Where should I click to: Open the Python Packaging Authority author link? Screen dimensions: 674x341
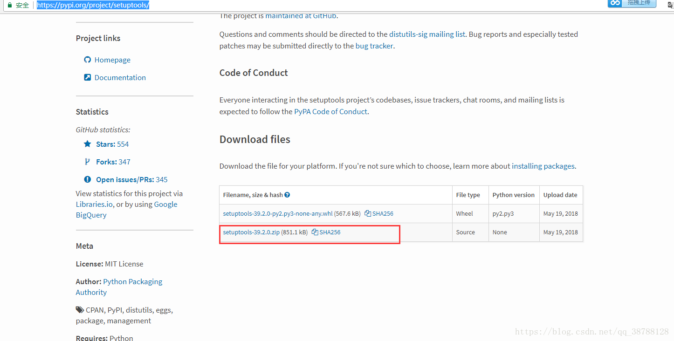pyautogui.click(x=133, y=281)
